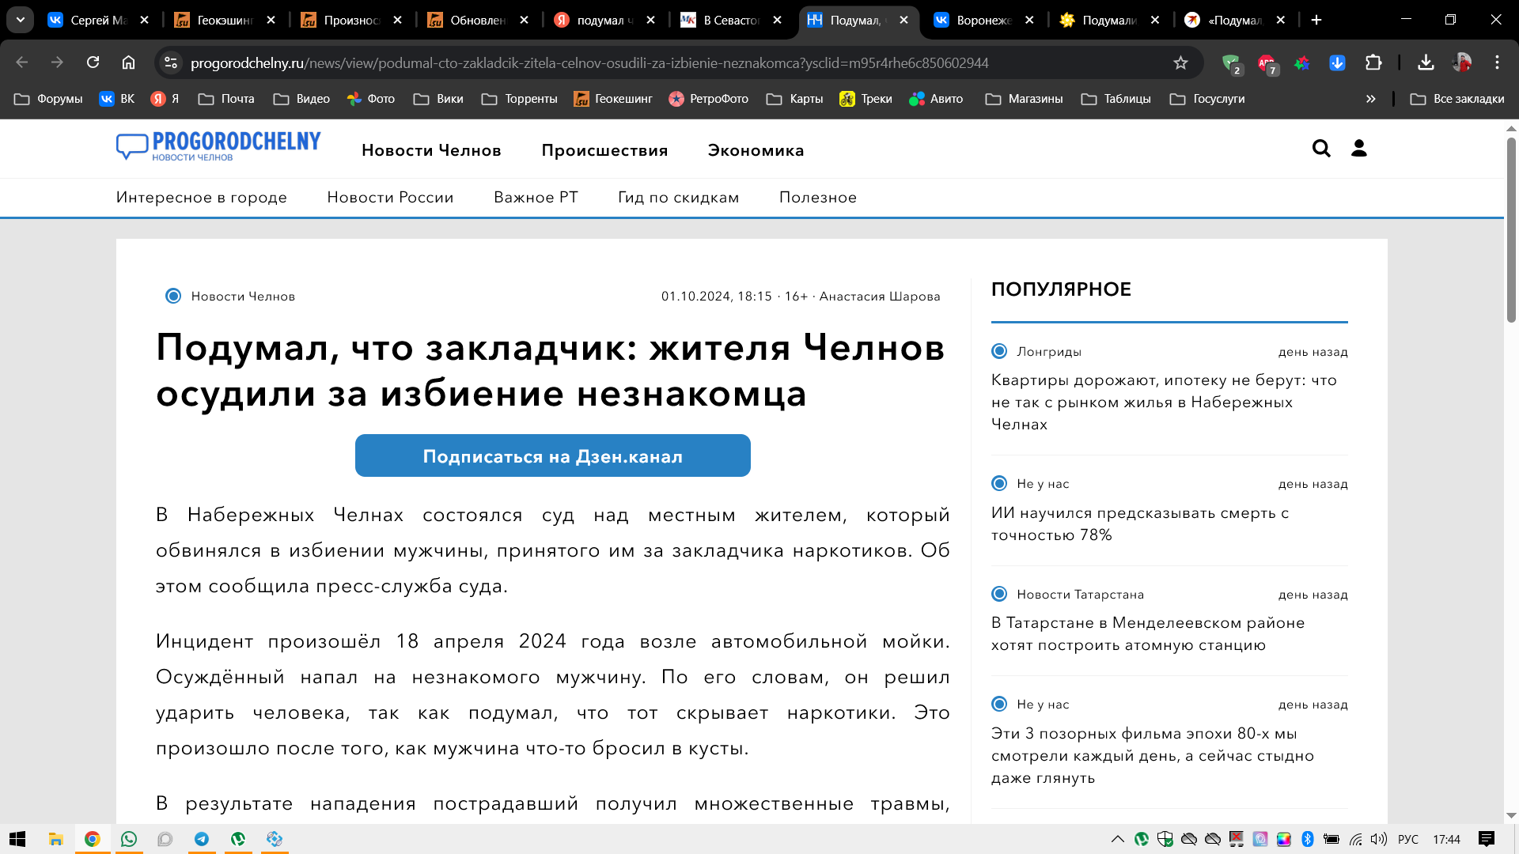Screen dimensions: 1519x854
Task: Expand hidden bookmarks chevron
Action: click(1370, 99)
